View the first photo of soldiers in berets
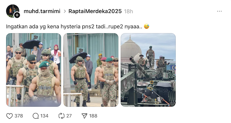Screen dimensions: 231x123 point(33,70)
